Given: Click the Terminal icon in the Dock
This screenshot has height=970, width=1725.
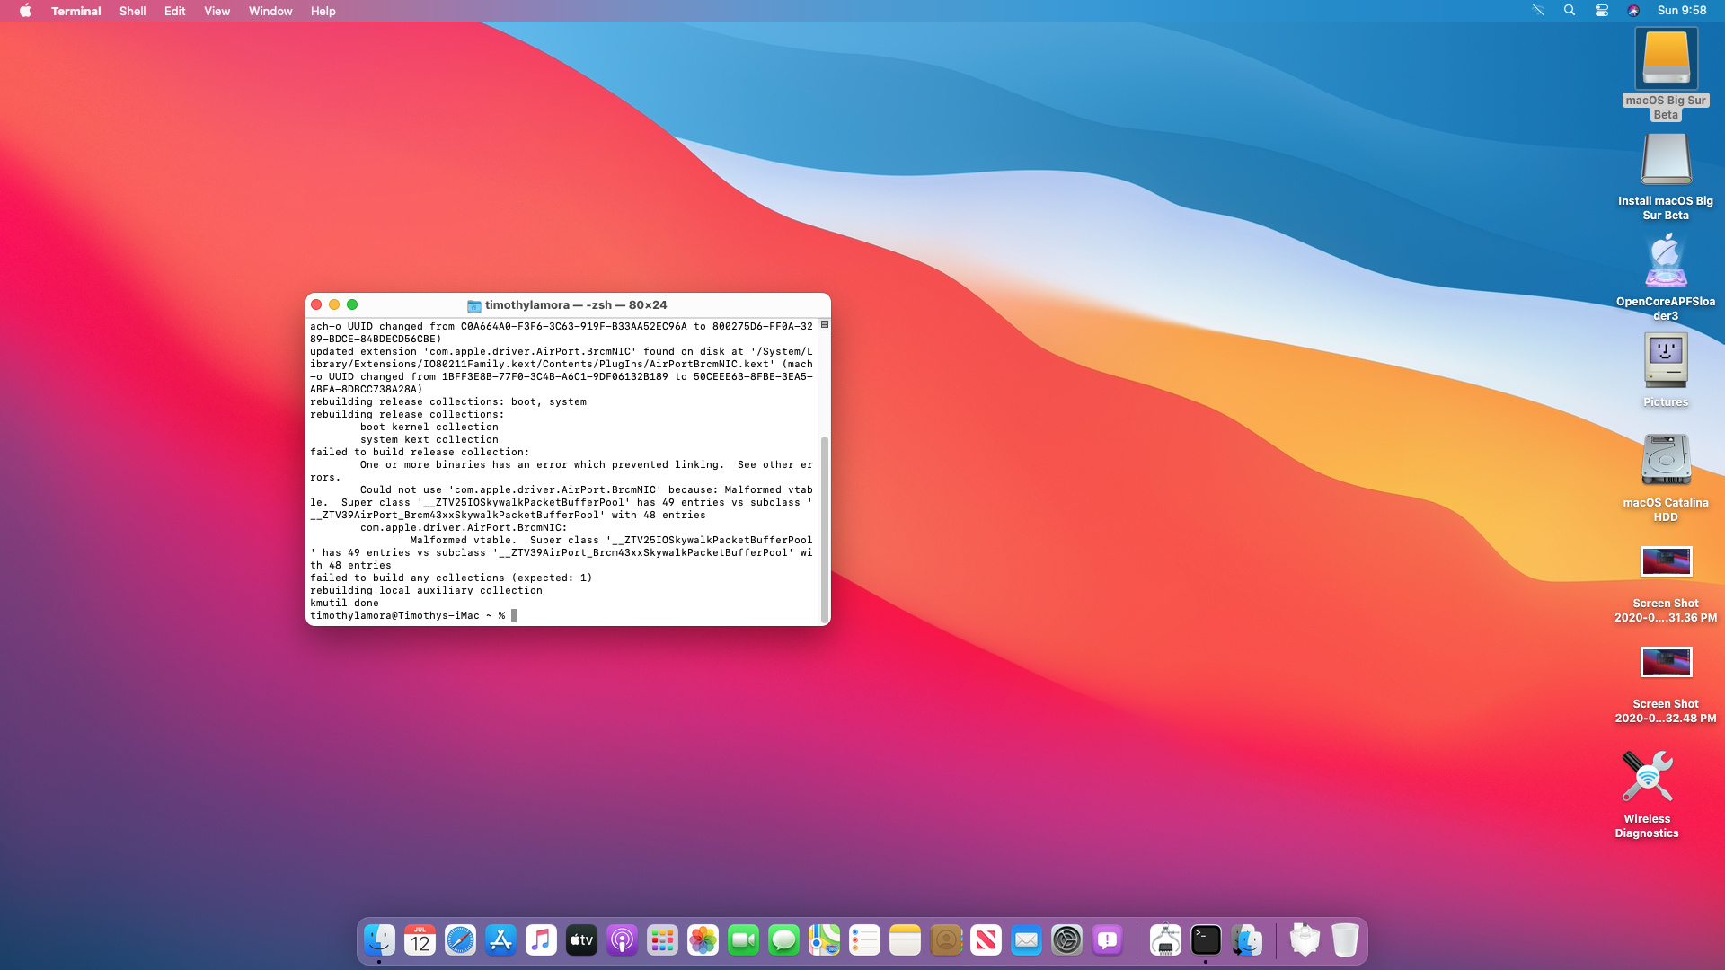Looking at the screenshot, I should point(1206,940).
